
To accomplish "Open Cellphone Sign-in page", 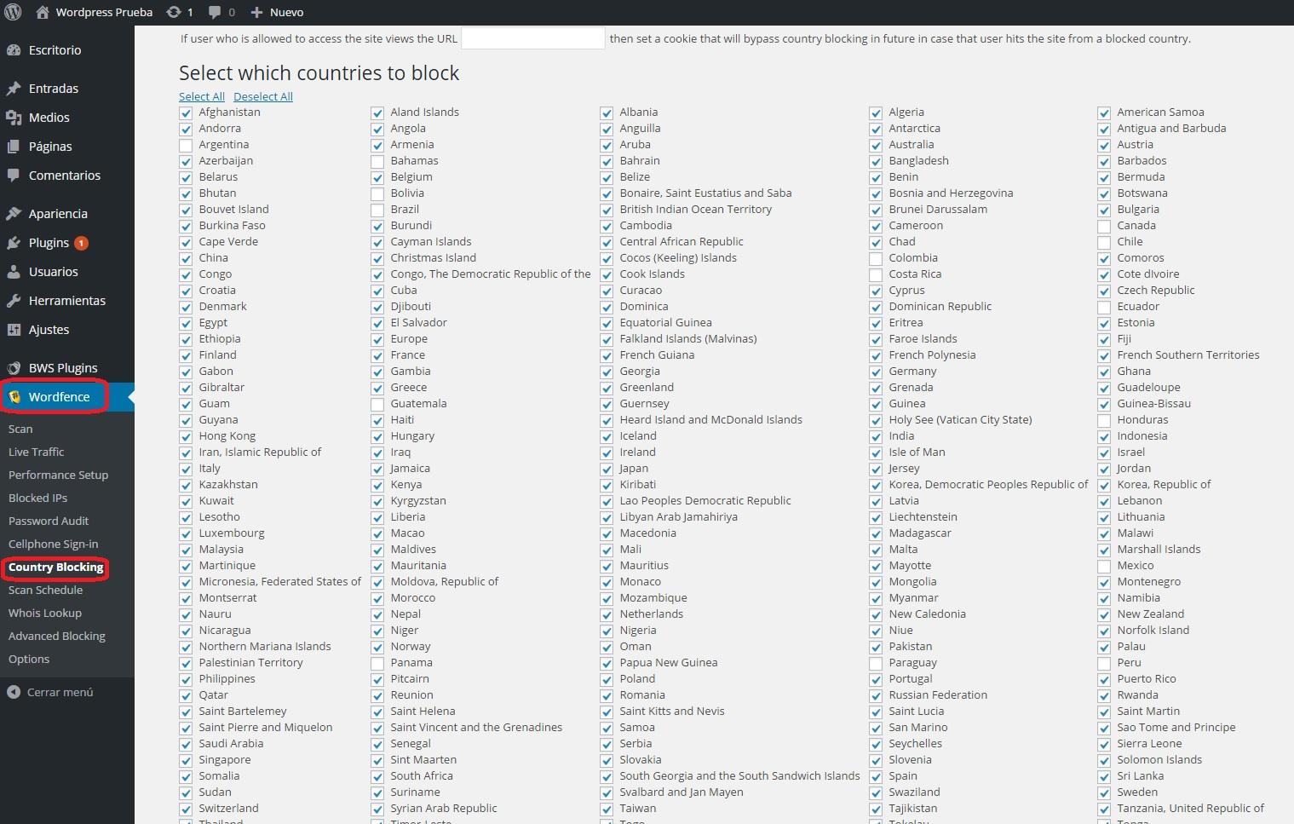I will pos(54,544).
